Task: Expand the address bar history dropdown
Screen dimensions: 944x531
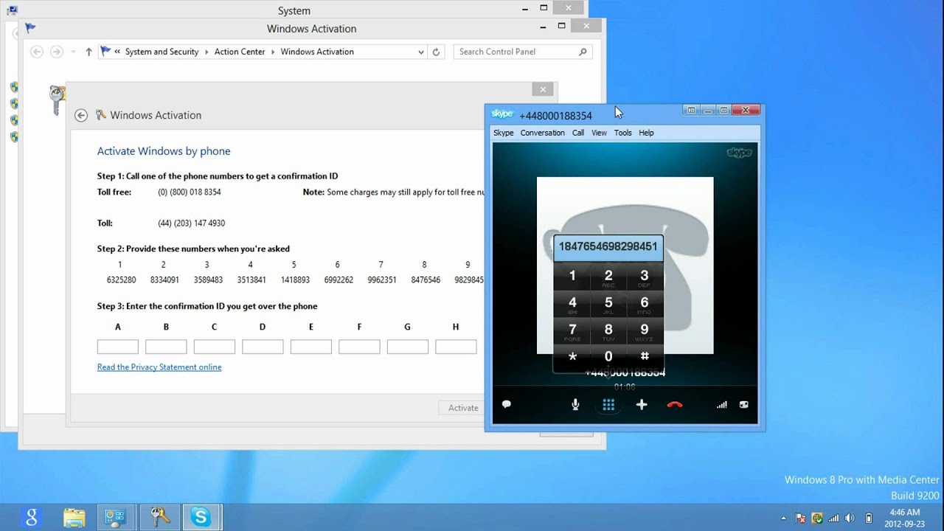Action: (421, 52)
